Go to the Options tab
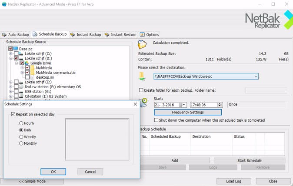This screenshot has width=293, height=186. tap(149, 34)
